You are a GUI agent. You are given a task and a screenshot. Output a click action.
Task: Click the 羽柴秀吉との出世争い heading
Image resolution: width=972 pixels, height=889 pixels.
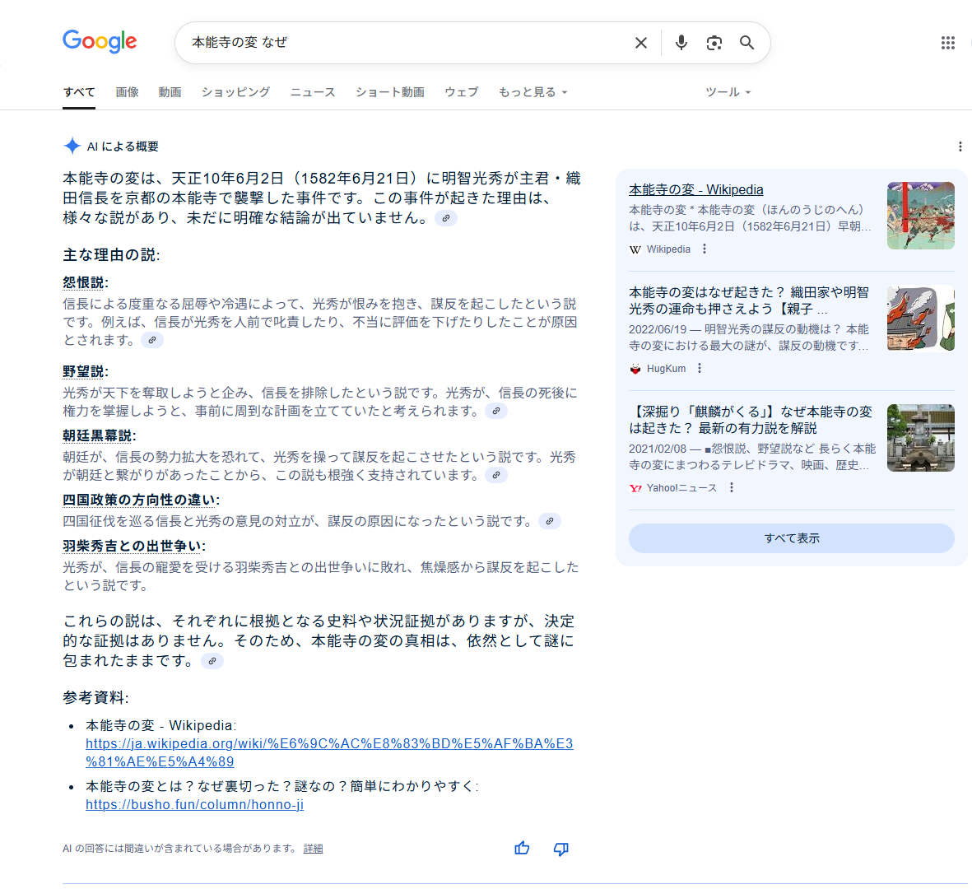pos(133,546)
